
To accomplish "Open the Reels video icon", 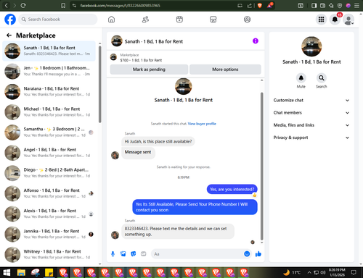I will tap(179, 20).
